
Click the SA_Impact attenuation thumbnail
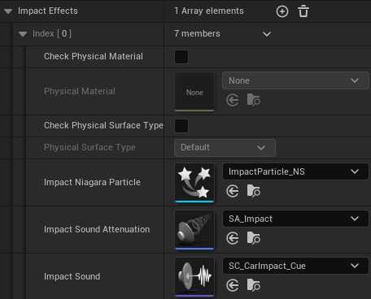point(194,229)
